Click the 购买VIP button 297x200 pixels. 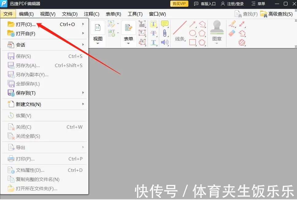[x=179, y=4]
